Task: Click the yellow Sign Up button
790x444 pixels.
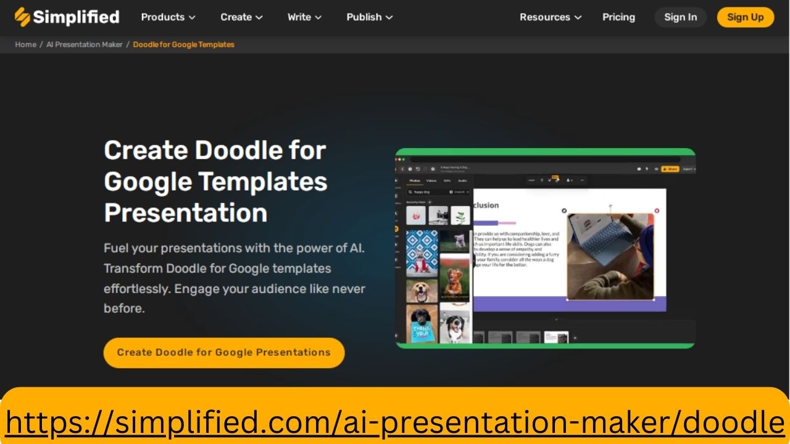Action: pos(745,17)
